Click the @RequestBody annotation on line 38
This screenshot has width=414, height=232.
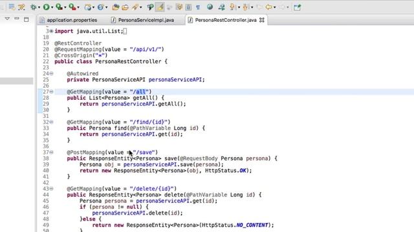(199, 159)
